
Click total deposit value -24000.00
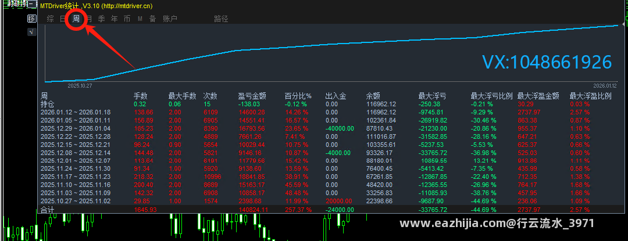tap(340, 210)
